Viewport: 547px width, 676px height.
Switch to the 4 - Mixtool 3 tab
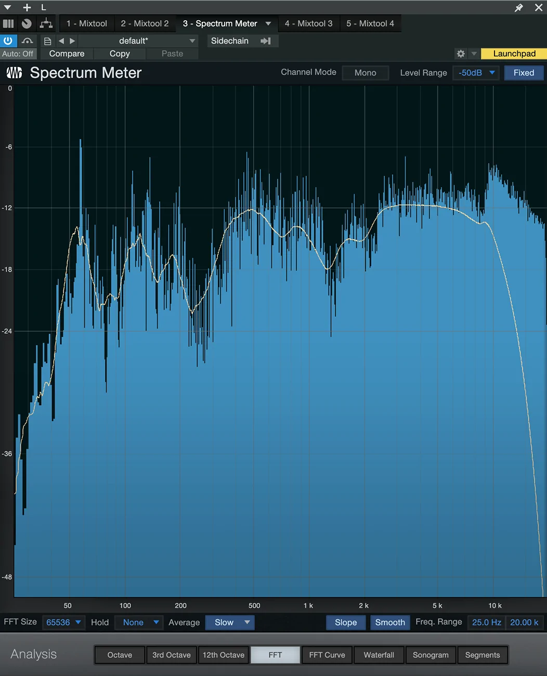(308, 23)
